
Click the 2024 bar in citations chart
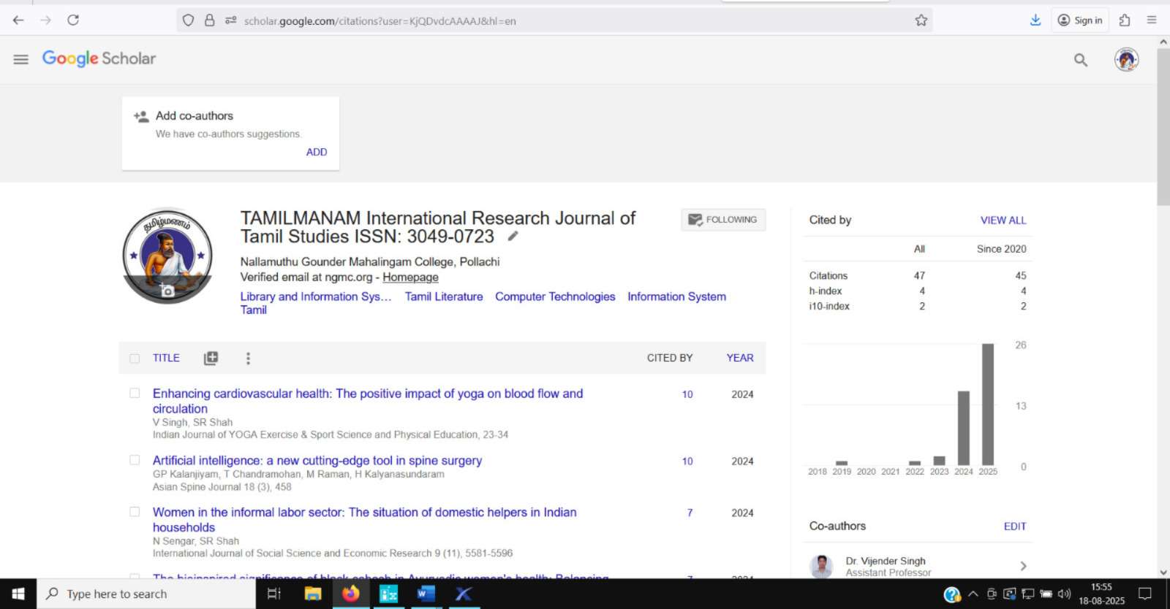[x=964, y=428]
